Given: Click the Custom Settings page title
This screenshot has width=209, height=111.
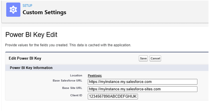Looking at the screenshot, I should tap(44, 12).
